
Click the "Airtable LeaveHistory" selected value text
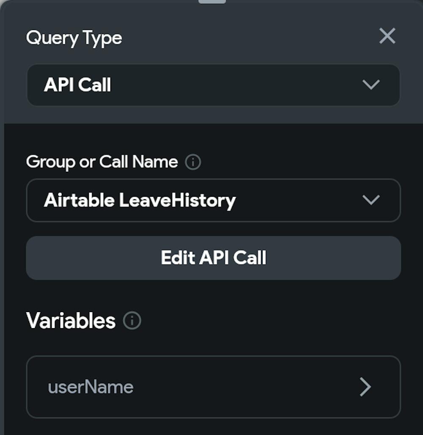point(140,200)
